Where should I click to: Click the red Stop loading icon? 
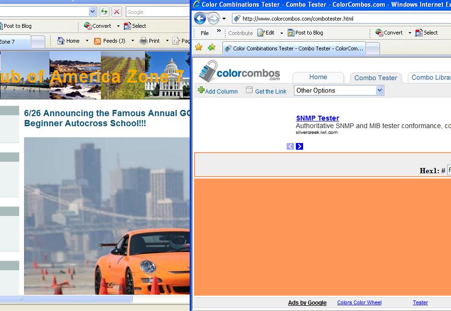coord(117,12)
